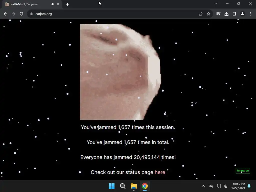Reload the catjam.org page
256x192 pixels.
click(21, 14)
